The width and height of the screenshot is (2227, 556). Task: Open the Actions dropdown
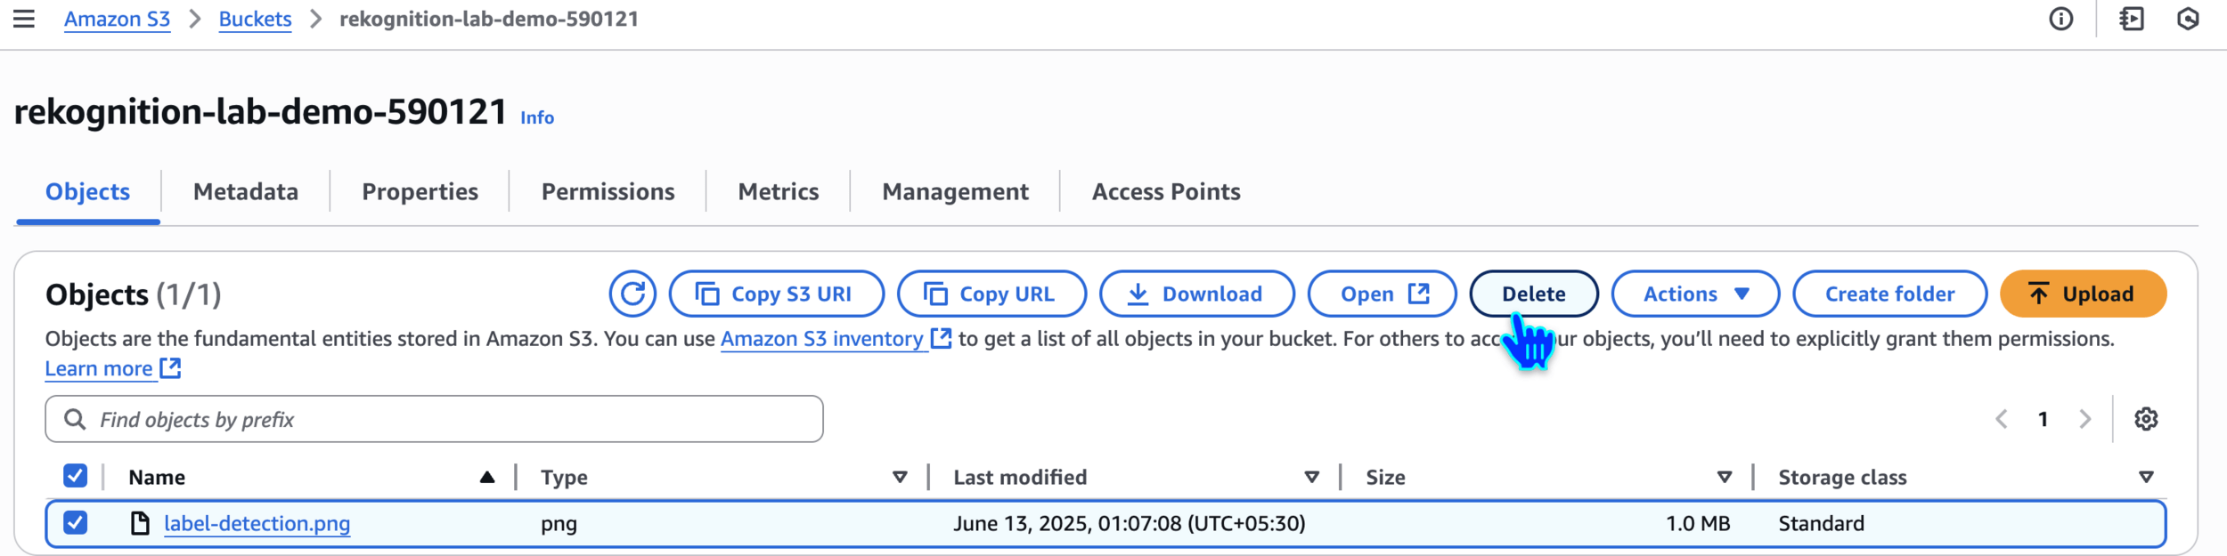click(1695, 294)
